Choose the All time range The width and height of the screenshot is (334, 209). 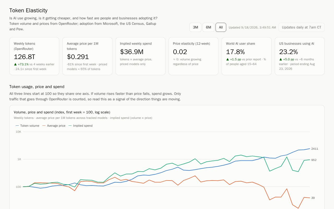221,27
